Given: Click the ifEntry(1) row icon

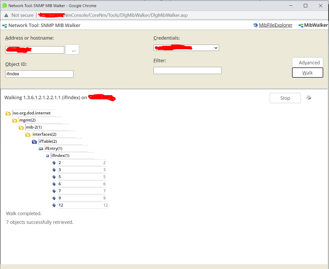Looking at the screenshot, I should pos(41,149).
